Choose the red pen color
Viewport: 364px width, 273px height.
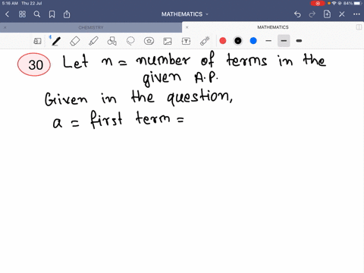[x=223, y=41]
